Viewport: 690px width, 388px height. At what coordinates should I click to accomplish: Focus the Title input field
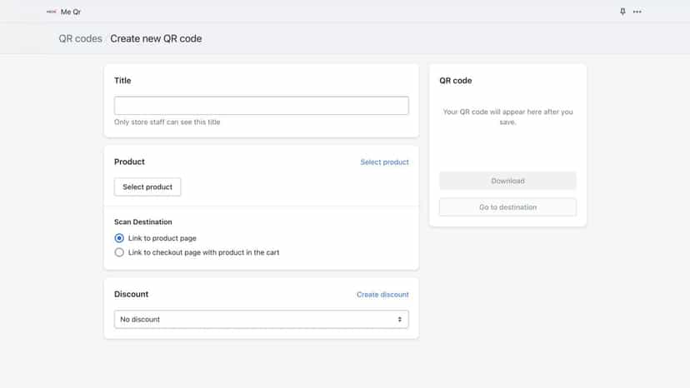pyautogui.click(x=262, y=106)
